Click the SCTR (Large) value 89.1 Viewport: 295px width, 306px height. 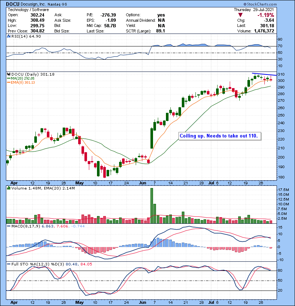pyautogui.click(x=160, y=31)
